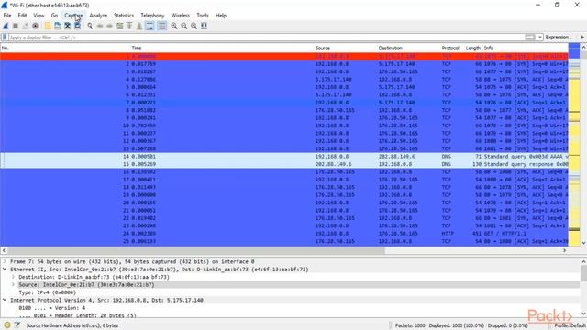
Task: Open the View menu
Action: pos(39,16)
